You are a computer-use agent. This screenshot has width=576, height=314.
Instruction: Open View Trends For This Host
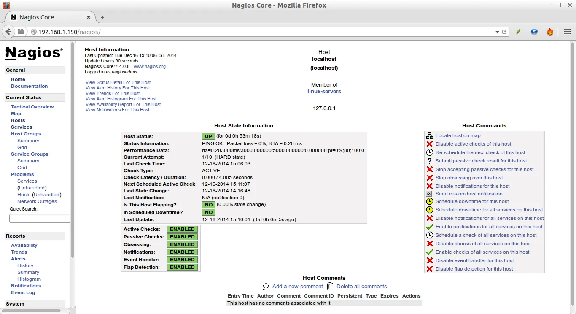pyautogui.click(x=113, y=93)
